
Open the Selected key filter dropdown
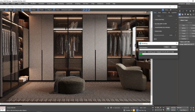(183, 108)
